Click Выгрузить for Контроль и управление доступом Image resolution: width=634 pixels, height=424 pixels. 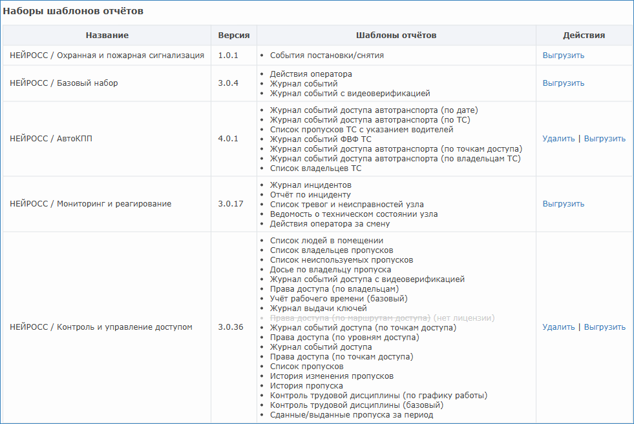tap(604, 327)
